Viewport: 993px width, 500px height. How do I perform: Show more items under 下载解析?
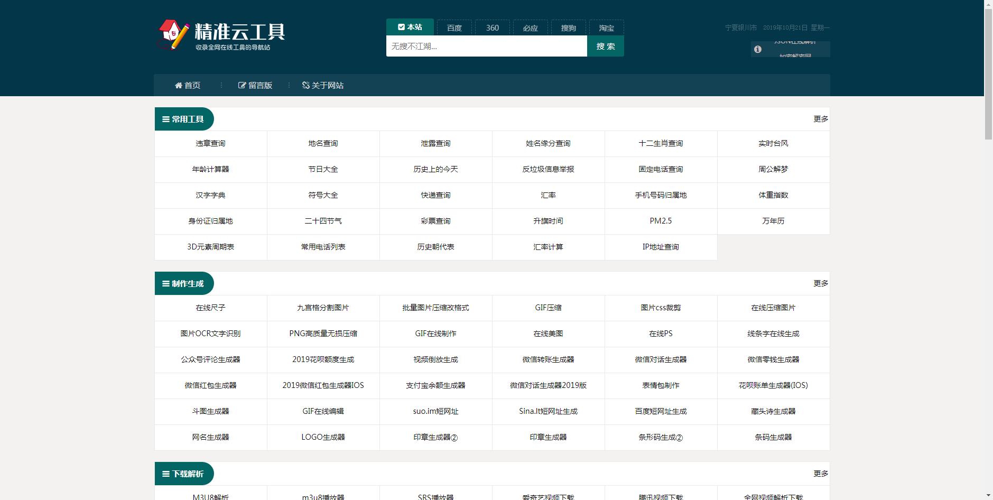tap(820, 474)
